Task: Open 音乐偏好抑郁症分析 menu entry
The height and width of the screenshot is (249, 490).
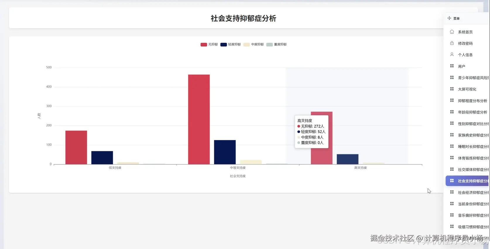Action: (467, 215)
